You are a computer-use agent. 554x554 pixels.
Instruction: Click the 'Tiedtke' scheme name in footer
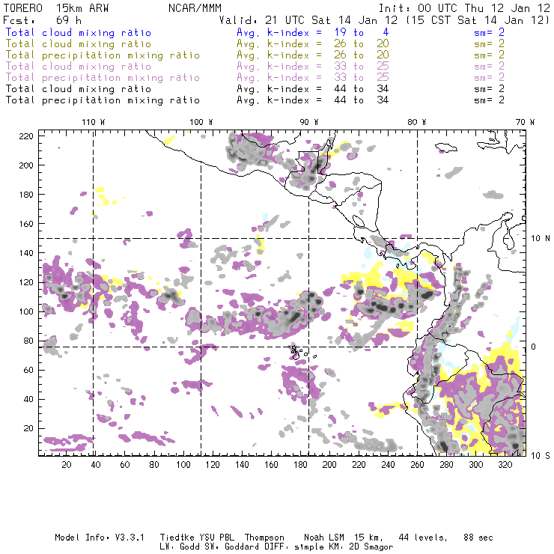click(x=177, y=538)
